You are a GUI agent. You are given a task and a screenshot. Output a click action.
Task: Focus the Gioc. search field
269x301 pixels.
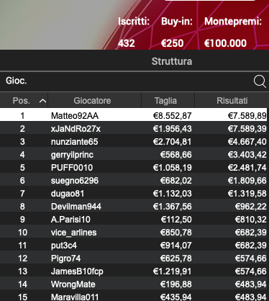coord(127,81)
